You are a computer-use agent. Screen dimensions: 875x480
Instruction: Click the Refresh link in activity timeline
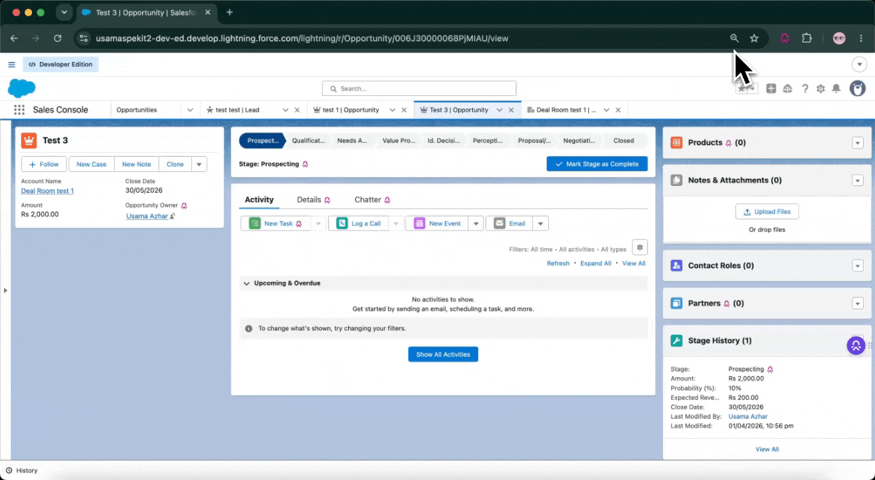pos(558,263)
